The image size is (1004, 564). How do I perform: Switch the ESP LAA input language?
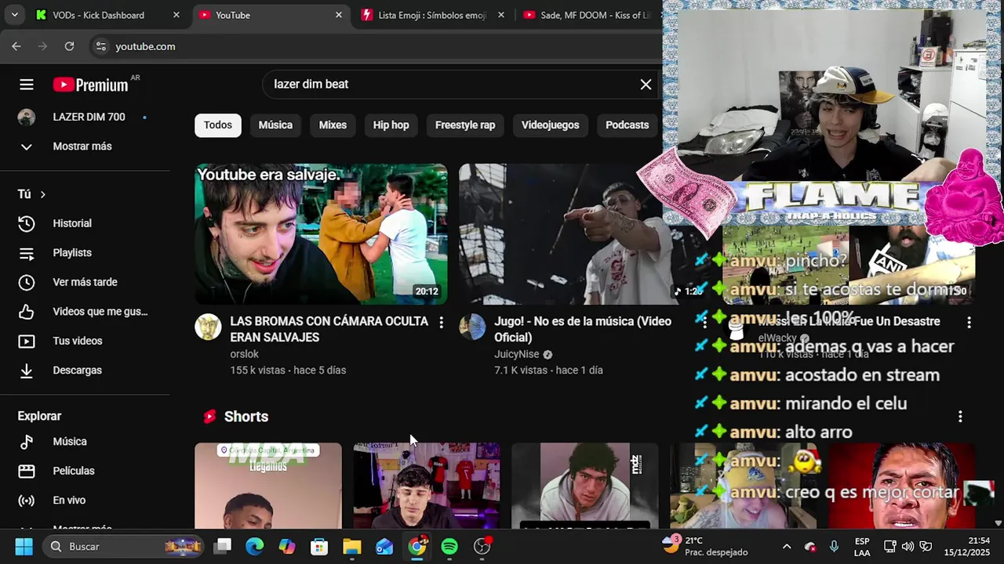click(x=862, y=547)
